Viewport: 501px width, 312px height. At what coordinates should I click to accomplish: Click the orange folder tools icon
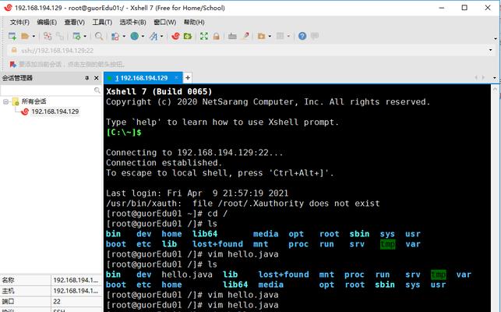261,36
